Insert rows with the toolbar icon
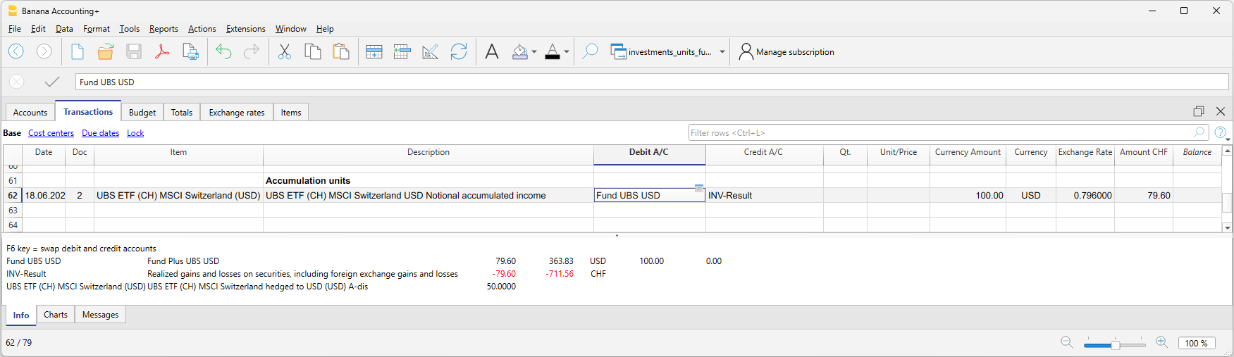Image resolution: width=1234 pixels, height=357 pixels. 402,51
